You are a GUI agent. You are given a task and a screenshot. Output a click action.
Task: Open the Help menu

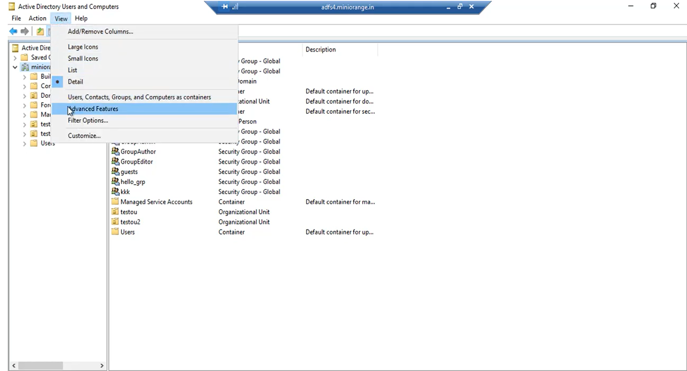(81, 19)
